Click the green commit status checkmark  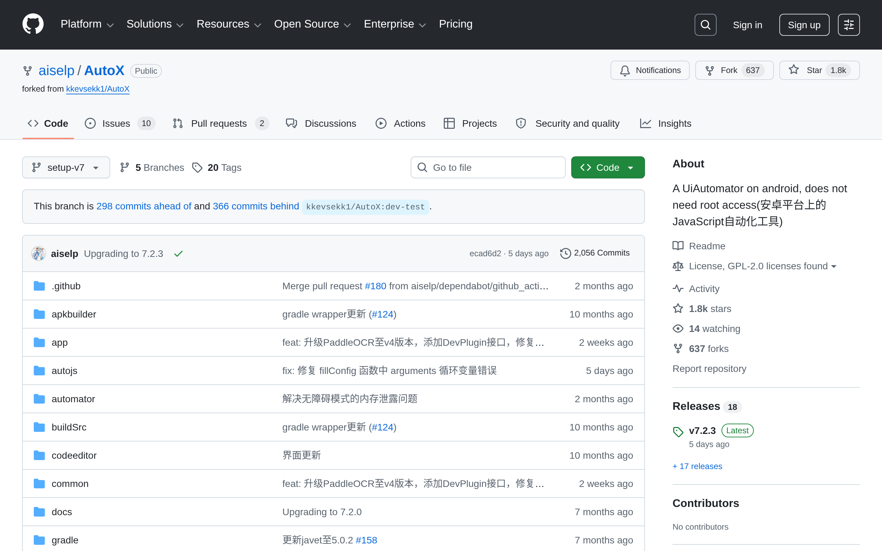click(x=178, y=254)
